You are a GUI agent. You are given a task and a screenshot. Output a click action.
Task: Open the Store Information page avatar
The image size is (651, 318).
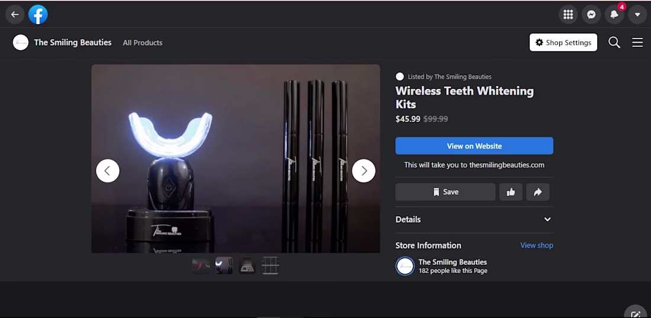[x=405, y=266]
